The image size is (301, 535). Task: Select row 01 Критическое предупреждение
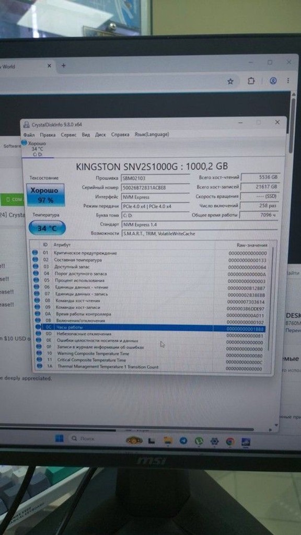tap(149, 253)
